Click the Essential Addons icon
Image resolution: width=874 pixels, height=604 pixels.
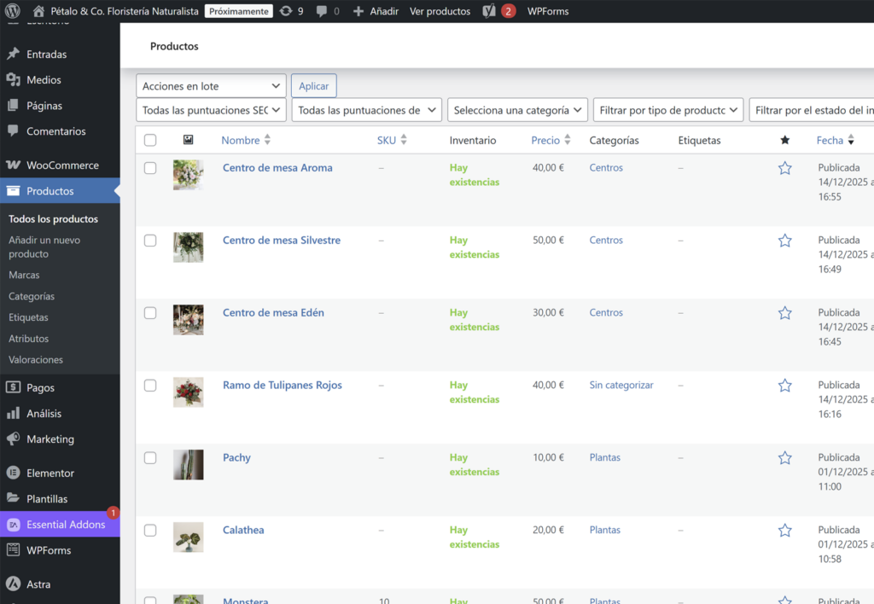click(x=14, y=525)
